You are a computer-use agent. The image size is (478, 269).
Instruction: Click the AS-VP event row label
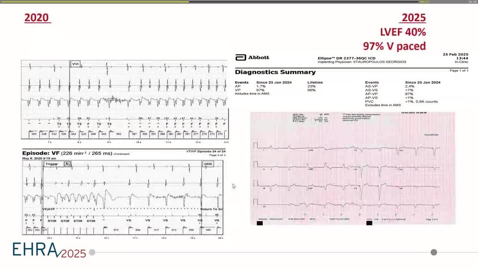pos(371,86)
